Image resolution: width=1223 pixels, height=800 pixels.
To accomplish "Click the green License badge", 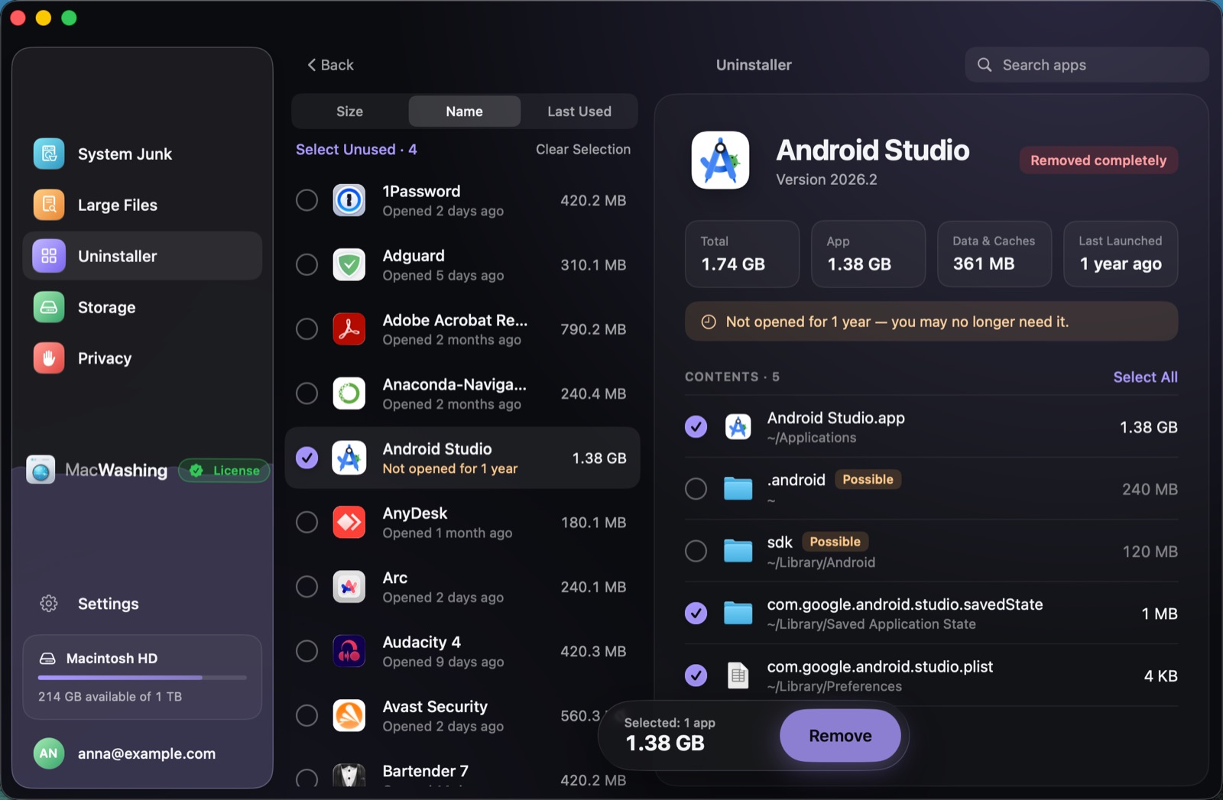I will pyautogui.click(x=225, y=471).
